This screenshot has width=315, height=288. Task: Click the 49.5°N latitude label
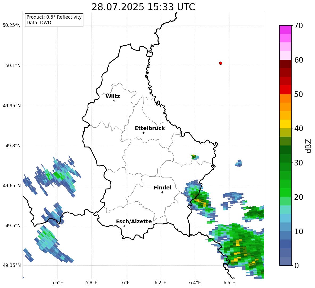[13, 225]
